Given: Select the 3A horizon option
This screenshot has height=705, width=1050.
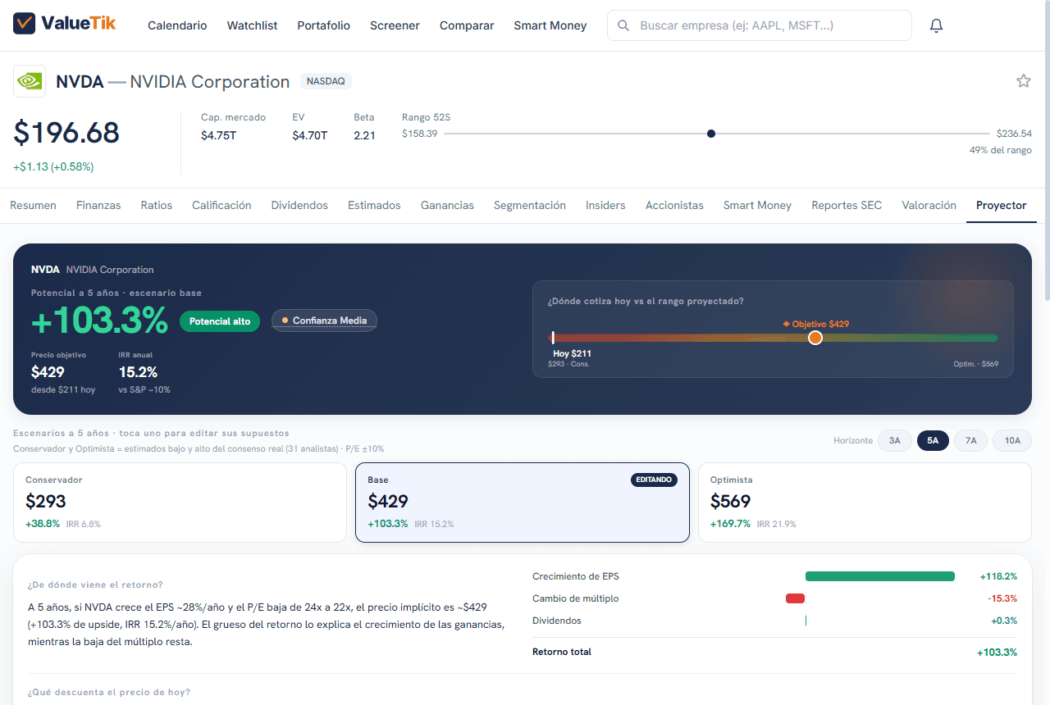Looking at the screenshot, I should click(894, 440).
